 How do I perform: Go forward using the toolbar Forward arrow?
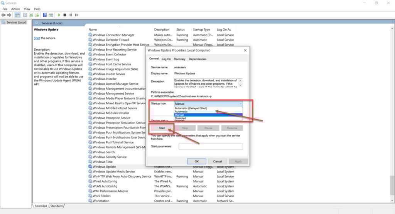pyautogui.click(x=9, y=15)
